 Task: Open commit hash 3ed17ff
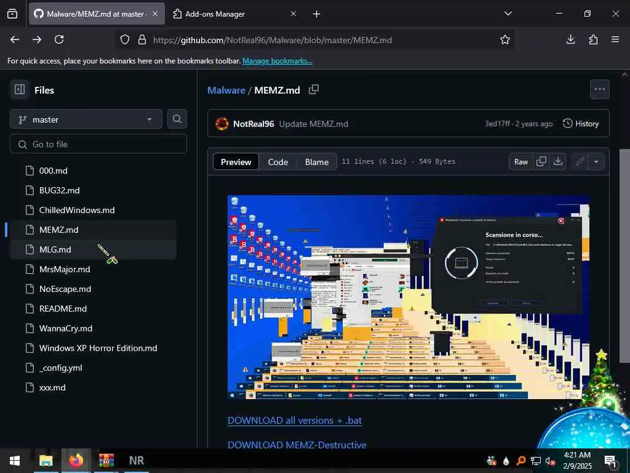pos(497,124)
